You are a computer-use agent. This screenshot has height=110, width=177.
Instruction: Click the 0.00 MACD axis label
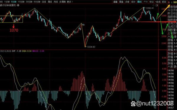164,91
